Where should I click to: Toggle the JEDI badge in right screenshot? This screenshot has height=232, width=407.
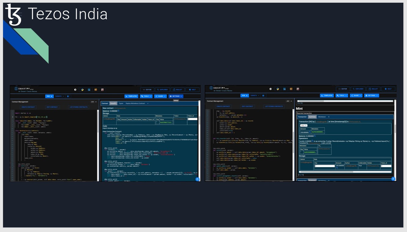(x=288, y=101)
